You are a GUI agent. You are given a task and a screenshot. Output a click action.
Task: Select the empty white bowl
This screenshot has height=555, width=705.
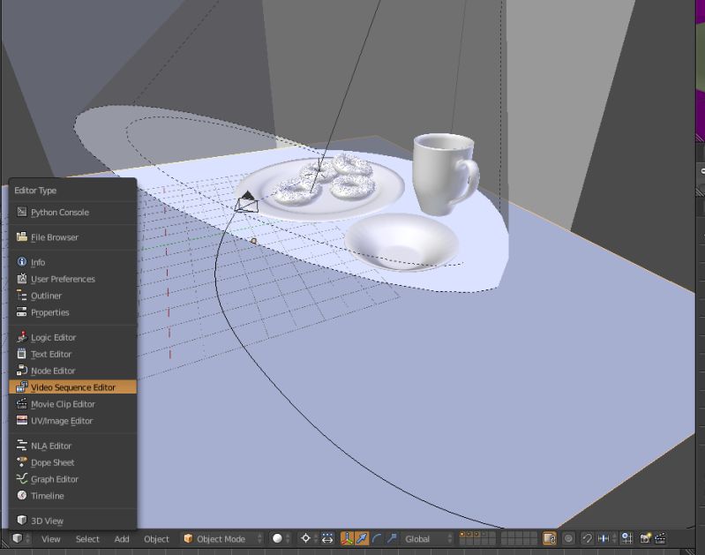click(401, 242)
